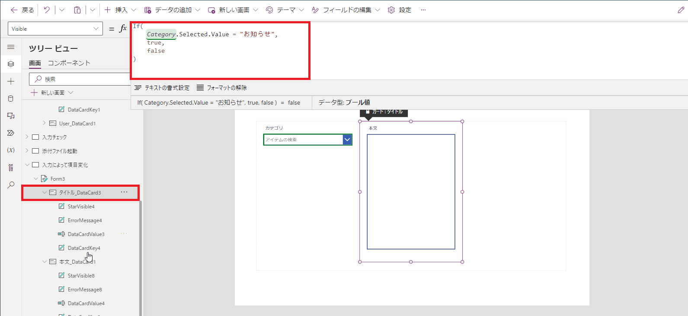Select DataCardKey4 in the tree

coord(84,248)
